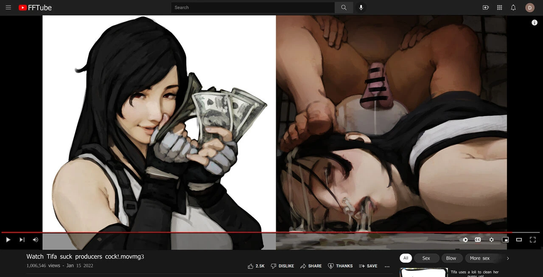
Task: Click the SHARE button
Action: tap(311, 266)
